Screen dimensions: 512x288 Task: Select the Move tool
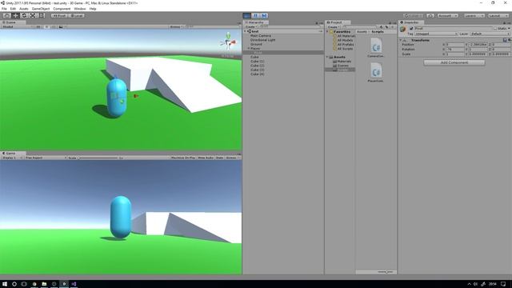click(x=15, y=16)
